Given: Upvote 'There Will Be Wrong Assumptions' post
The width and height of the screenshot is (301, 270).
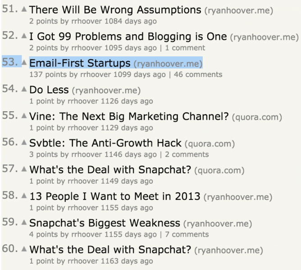Looking at the screenshot, I should point(24,9).
